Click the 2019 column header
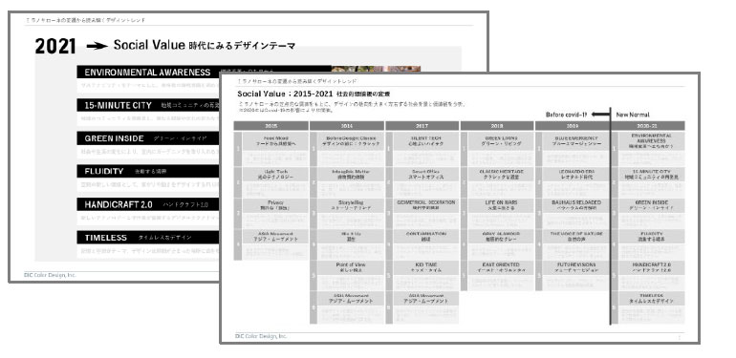 [x=573, y=126]
